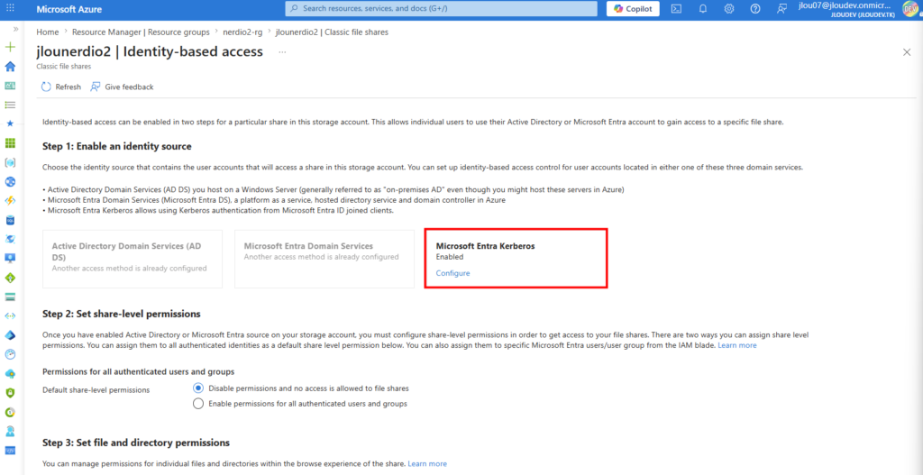Open portal Settings gear icon
Viewport: 923px width, 475px height.
pyautogui.click(x=728, y=9)
